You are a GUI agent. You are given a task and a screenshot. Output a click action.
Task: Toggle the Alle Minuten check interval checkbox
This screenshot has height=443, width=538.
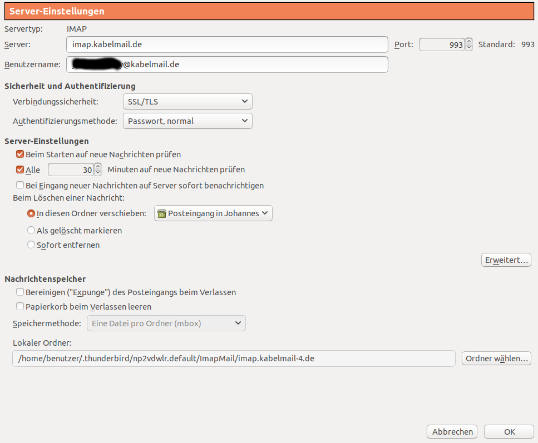(x=20, y=170)
